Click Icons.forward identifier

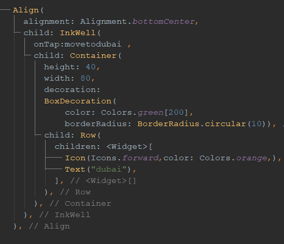pyautogui.click(x=125, y=158)
